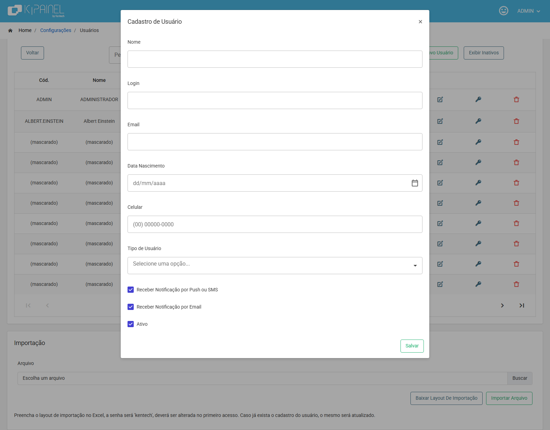Close the Cadastro de Usuário dialog

click(x=420, y=22)
